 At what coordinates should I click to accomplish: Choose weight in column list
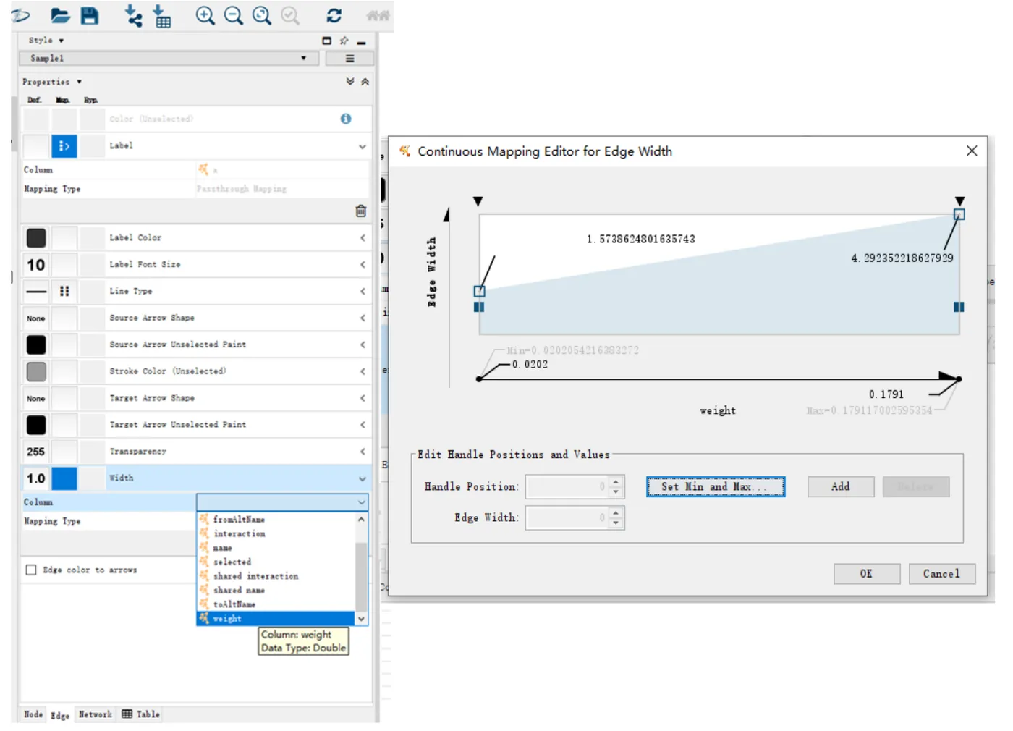[276, 619]
